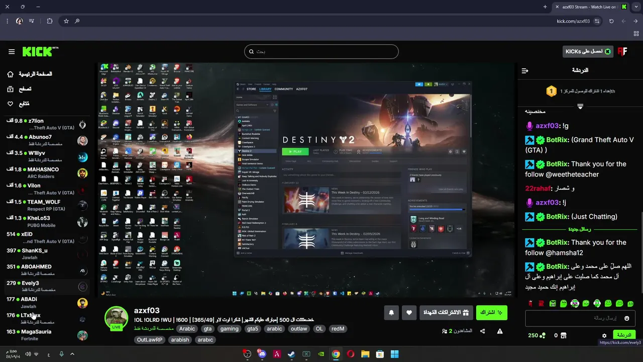Select the arabish tag
The width and height of the screenshot is (643, 362).
coord(180,340)
